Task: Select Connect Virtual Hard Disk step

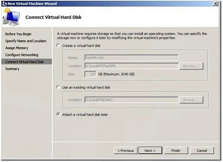Action: [x=27, y=62]
